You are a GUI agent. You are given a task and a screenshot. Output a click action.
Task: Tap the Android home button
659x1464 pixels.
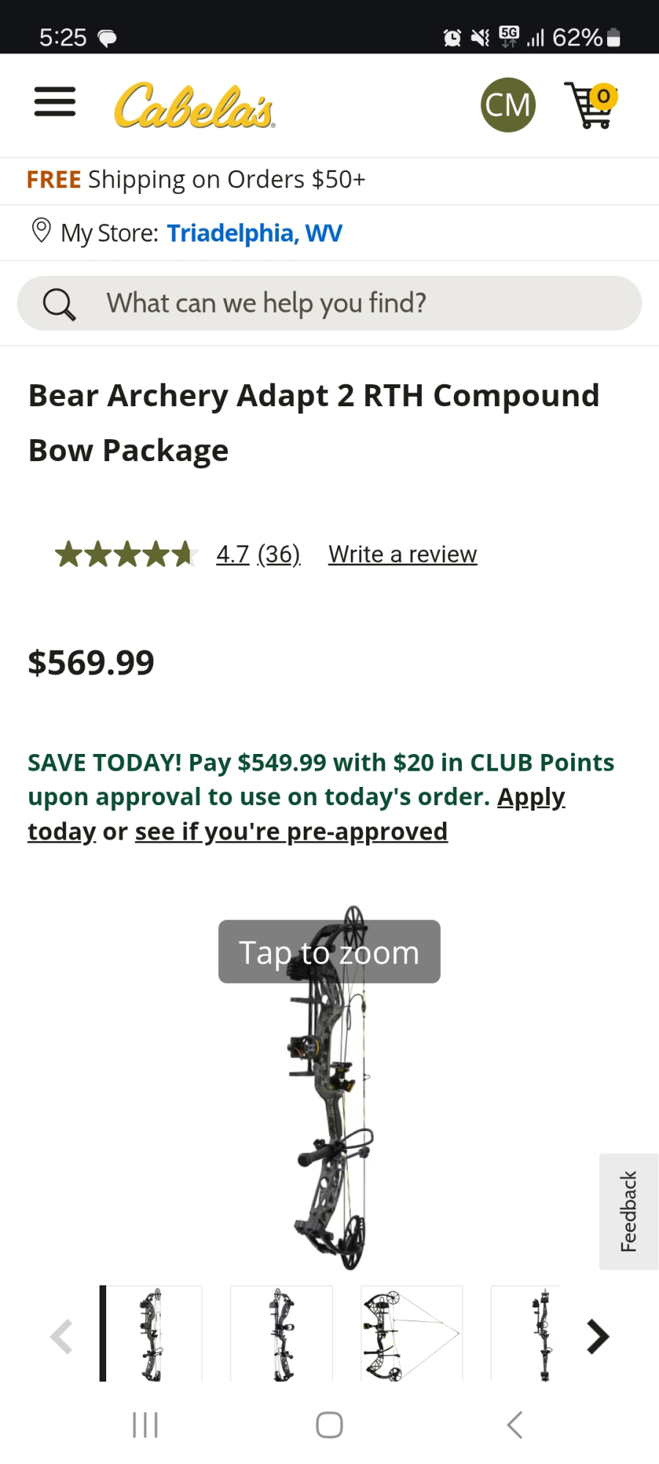[329, 1425]
